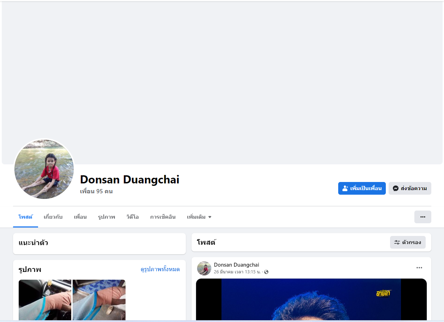Expand the เพิ่มเติม dropdown menu
The height and width of the screenshot is (322, 444).
[199, 217]
